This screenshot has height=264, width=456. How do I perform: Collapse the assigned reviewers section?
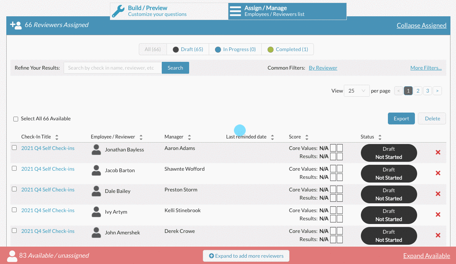point(422,26)
